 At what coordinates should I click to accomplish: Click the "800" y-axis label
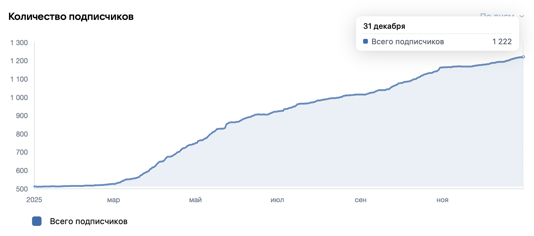tap(22, 134)
